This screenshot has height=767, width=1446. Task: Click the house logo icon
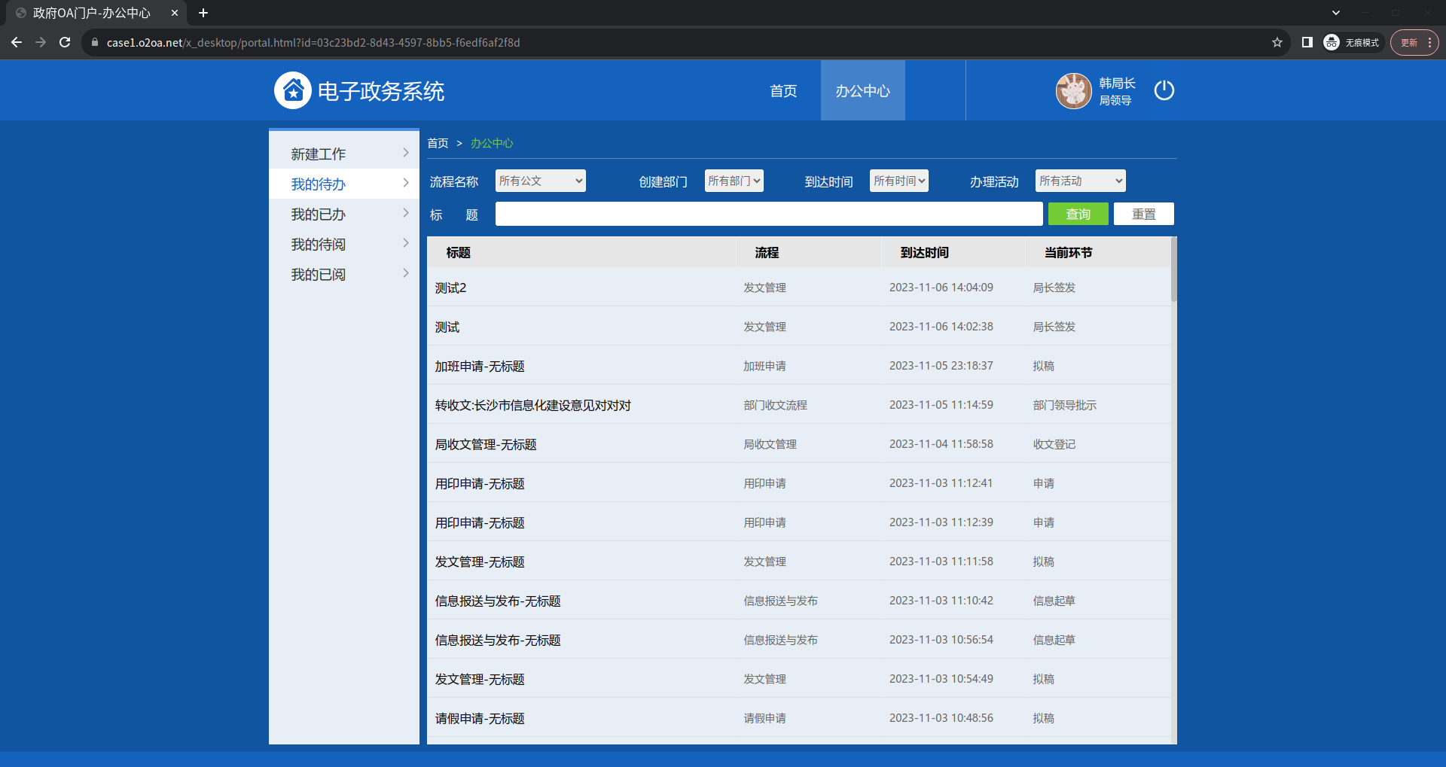pyautogui.click(x=292, y=90)
